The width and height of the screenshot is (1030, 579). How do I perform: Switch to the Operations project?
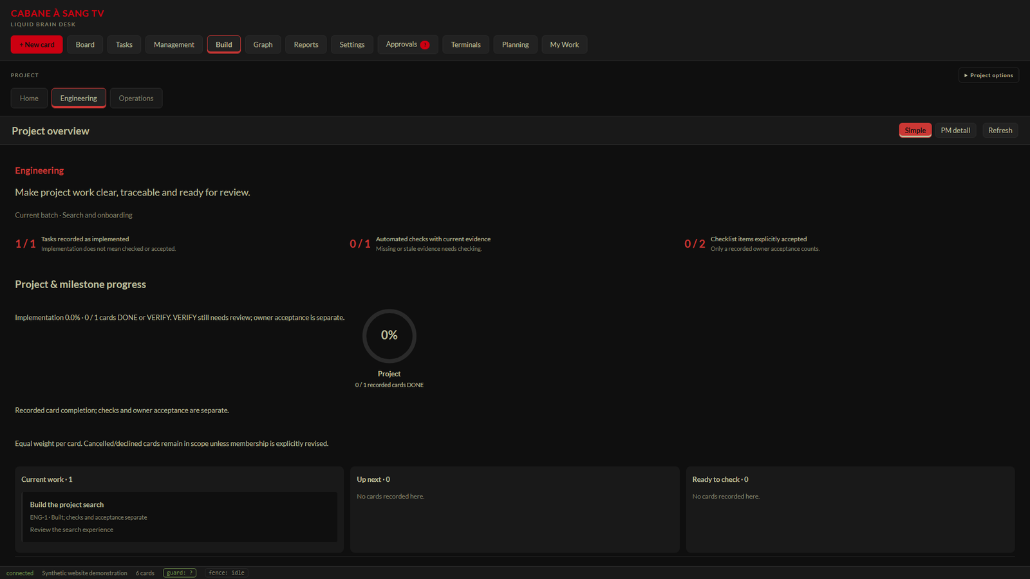point(136,98)
